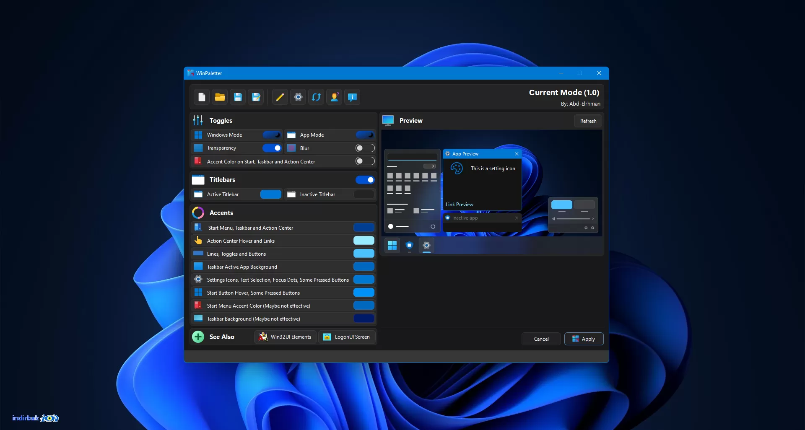Open LogonUI Screen
This screenshot has height=430, width=805.
tap(347, 337)
